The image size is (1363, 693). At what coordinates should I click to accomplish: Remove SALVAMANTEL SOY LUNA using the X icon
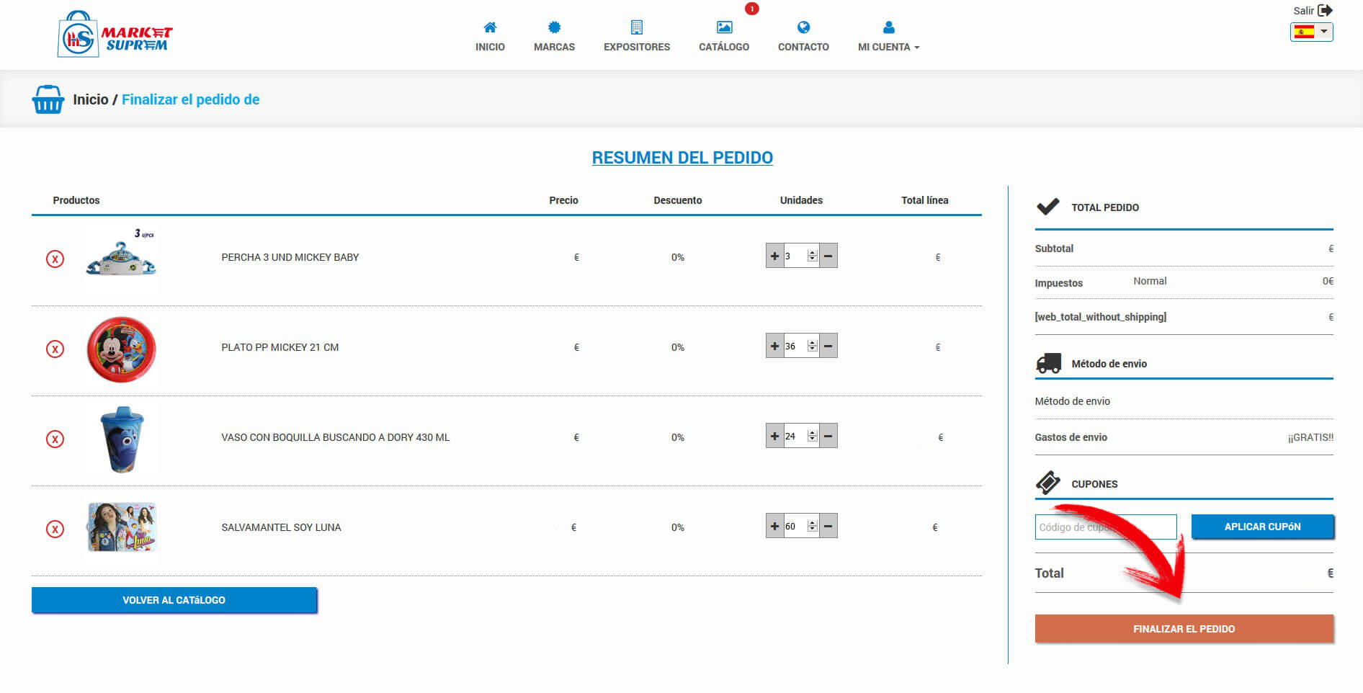coord(55,529)
